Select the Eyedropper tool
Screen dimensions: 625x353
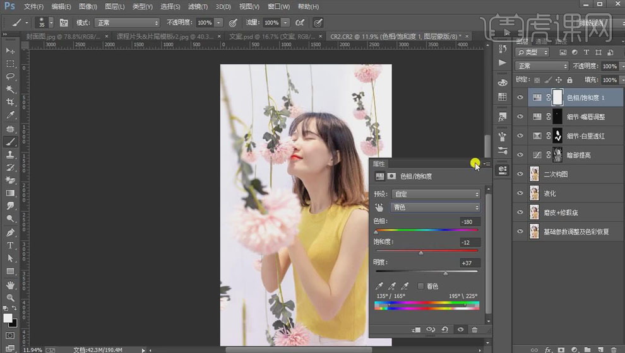click(x=10, y=115)
